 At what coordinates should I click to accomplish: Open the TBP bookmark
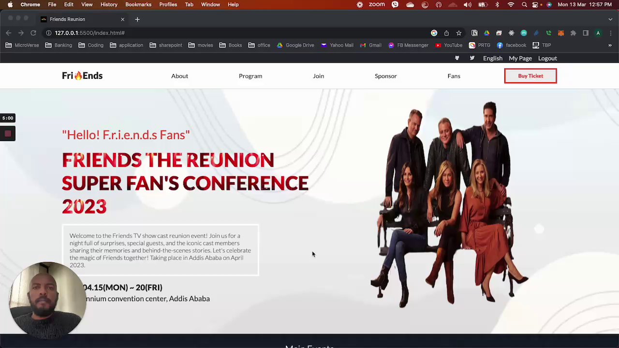[x=542, y=45]
